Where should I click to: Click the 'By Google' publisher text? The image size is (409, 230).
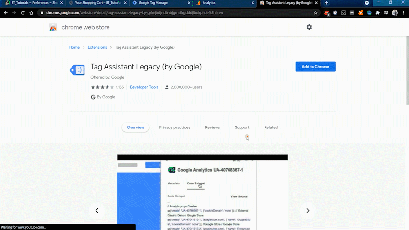pos(106,97)
